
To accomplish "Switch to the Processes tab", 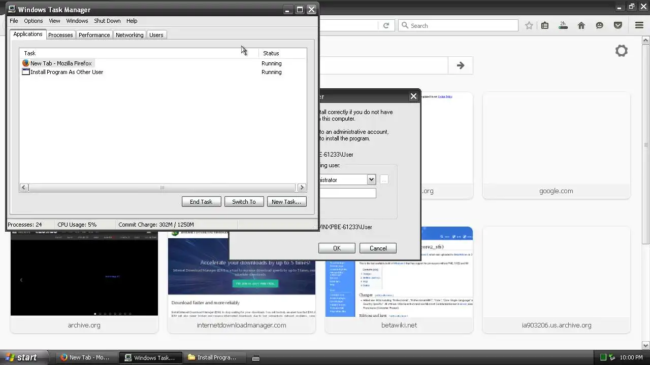I will (x=60, y=35).
